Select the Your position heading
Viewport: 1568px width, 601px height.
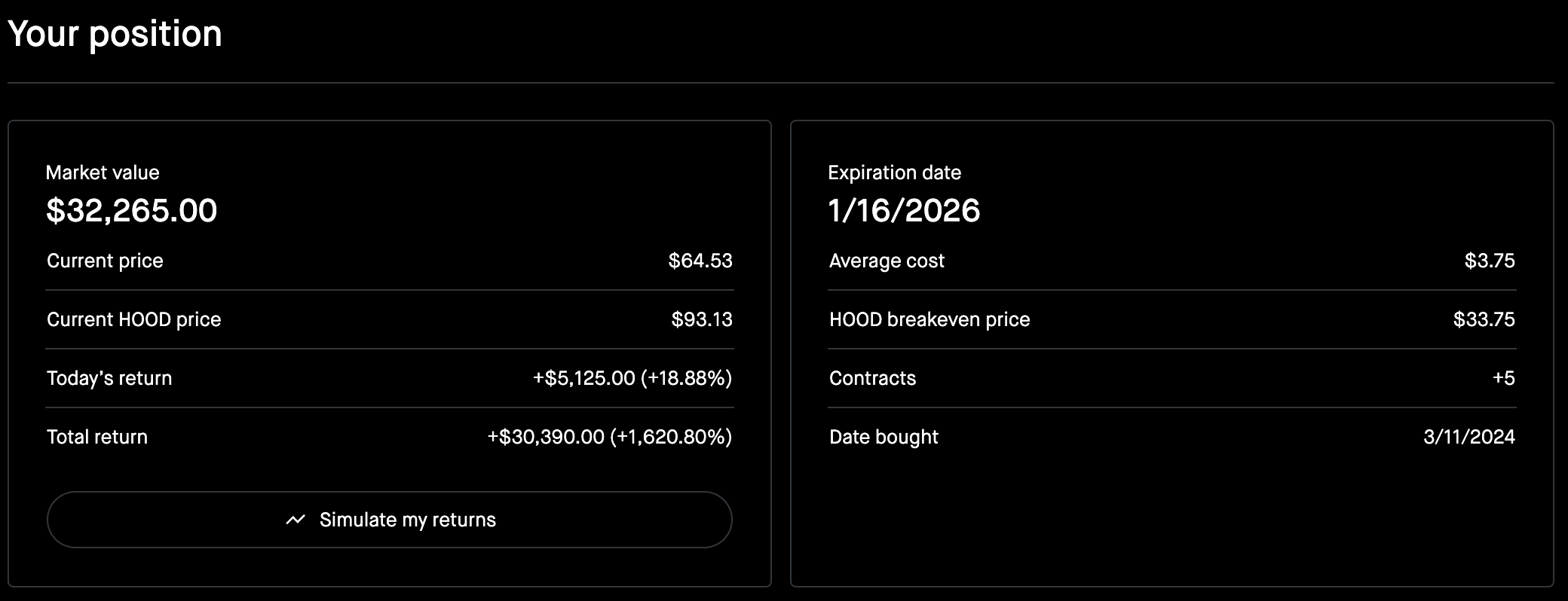115,35
